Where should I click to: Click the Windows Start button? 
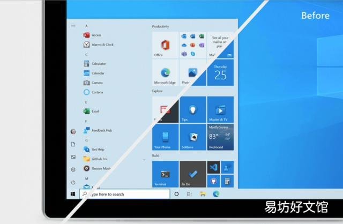pyautogui.click(x=73, y=194)
